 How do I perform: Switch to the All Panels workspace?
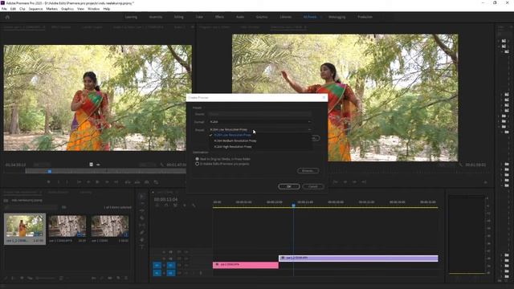click(x=310, y=17)
